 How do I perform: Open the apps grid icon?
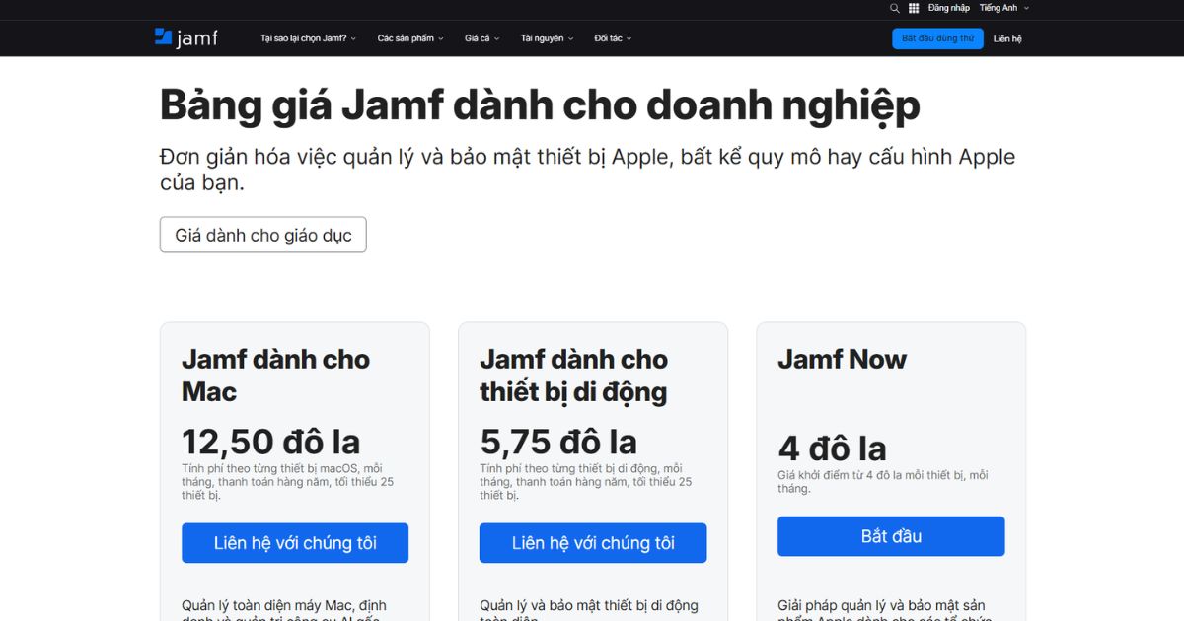point(914,8)
